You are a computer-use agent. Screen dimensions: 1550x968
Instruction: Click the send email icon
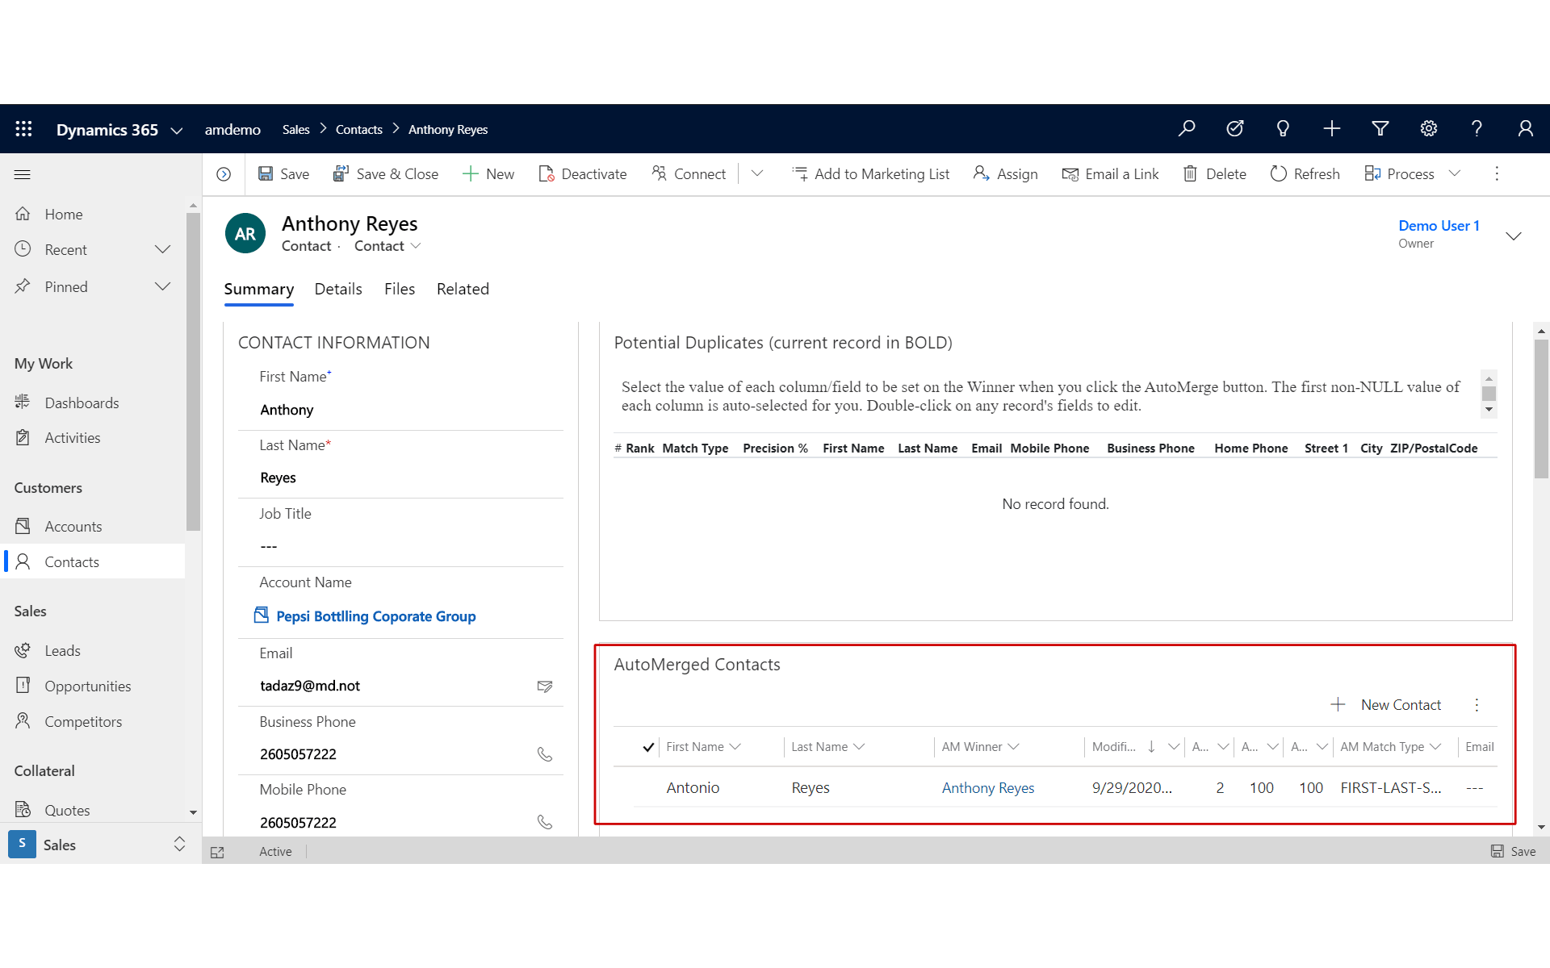click(545, 686)
